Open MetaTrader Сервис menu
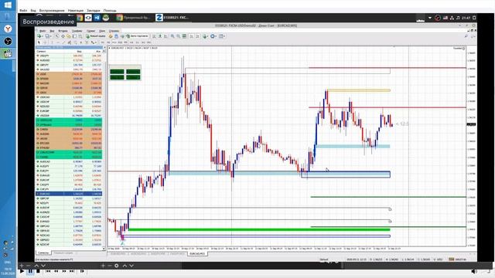The width and height of the screenshot is (495, 278). (x=91, y=31)
